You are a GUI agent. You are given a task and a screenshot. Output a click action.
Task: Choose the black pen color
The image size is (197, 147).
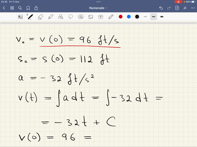[137, 17]
